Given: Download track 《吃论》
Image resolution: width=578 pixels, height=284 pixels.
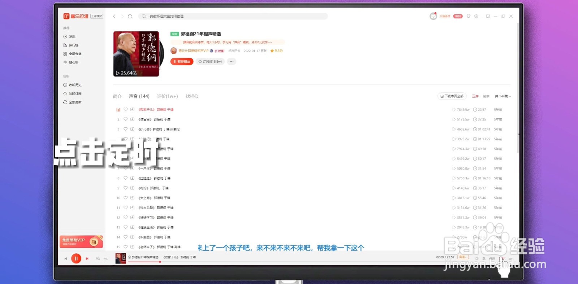Looking at the screenshot, I should pyautogui.click(x=132, y=188).
